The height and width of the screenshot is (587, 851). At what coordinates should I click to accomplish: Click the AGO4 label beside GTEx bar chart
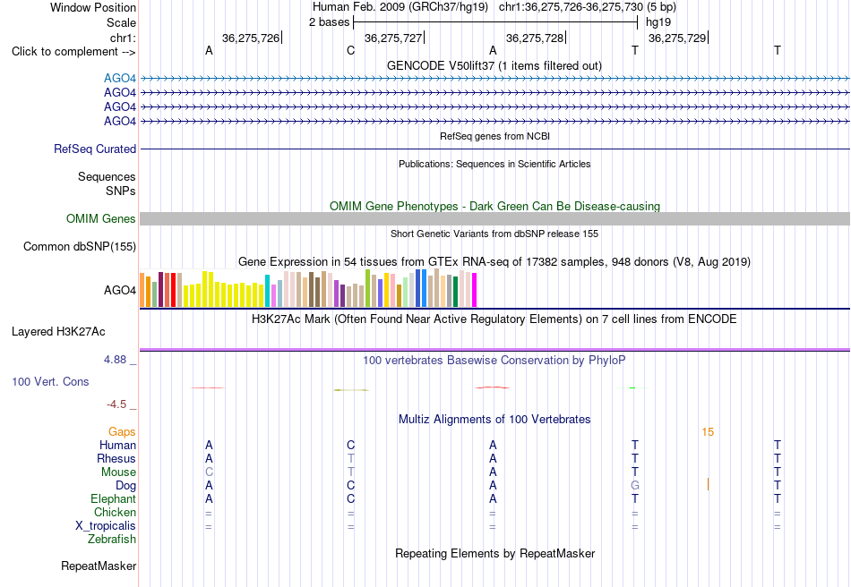(x=120, y=291)
